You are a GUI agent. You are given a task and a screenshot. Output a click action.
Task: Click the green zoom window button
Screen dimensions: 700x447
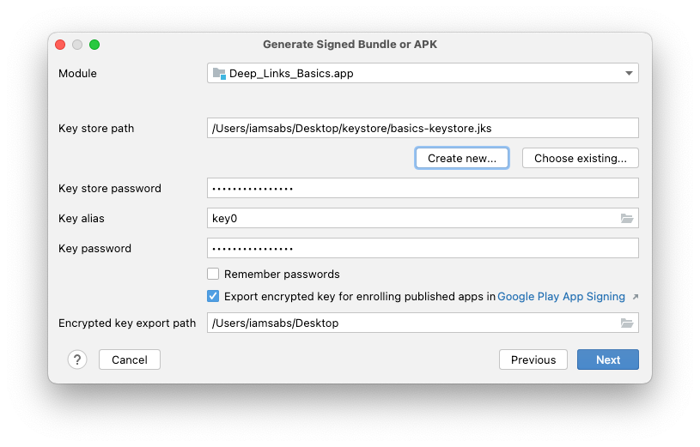(x=94, y=45)
